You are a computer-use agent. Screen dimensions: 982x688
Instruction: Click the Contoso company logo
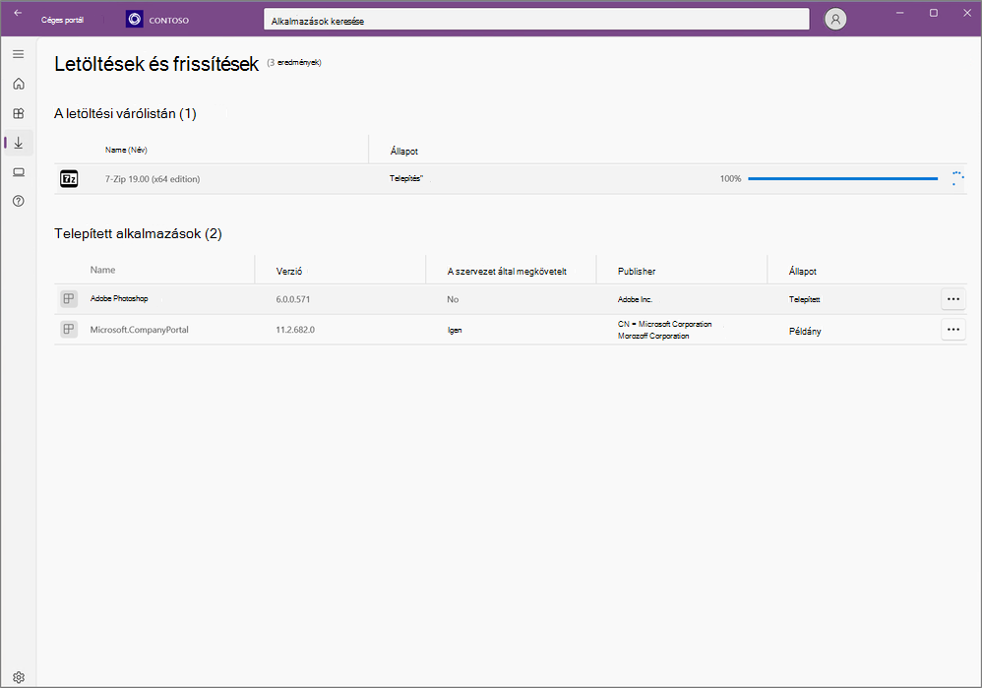pos(135,20)
